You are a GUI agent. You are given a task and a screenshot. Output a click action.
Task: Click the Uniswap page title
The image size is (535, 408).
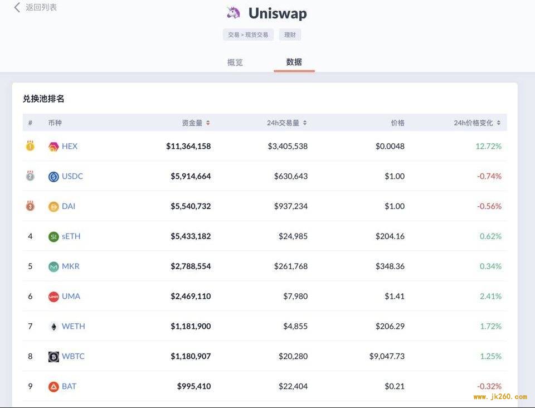point(278,13)
